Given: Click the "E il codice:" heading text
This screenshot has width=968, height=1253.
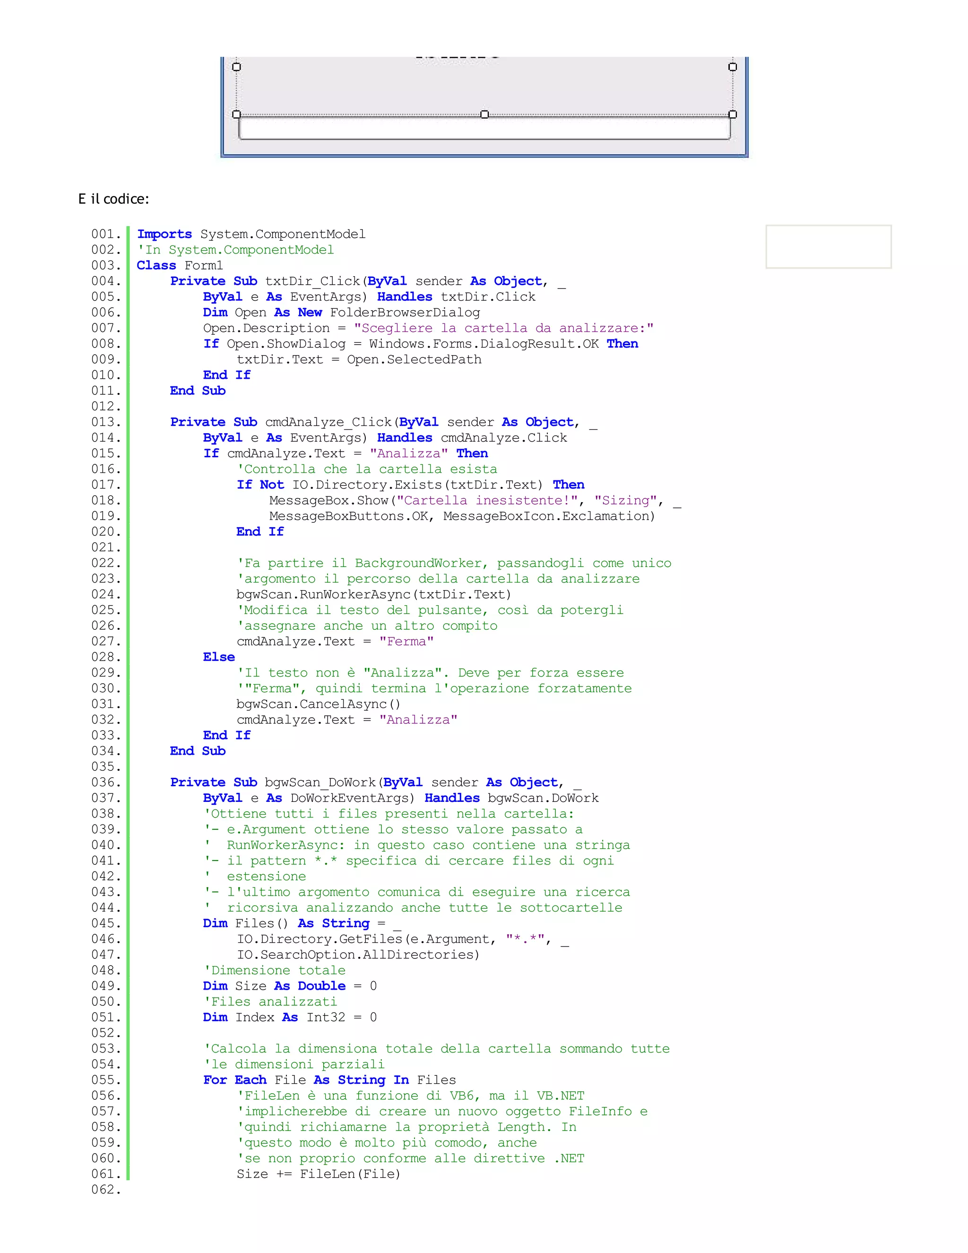Looking at the screenshot, I should pos(113,199).
